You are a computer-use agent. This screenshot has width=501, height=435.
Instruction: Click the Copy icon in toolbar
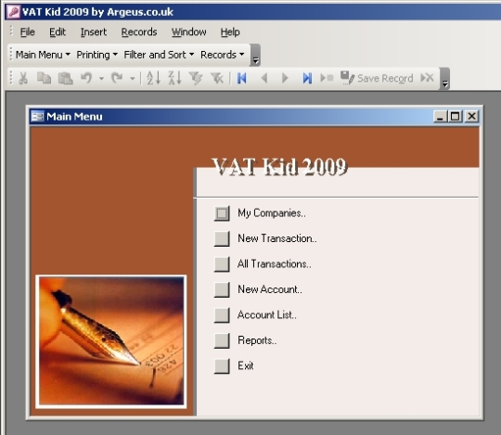click(x=44, y=78)
